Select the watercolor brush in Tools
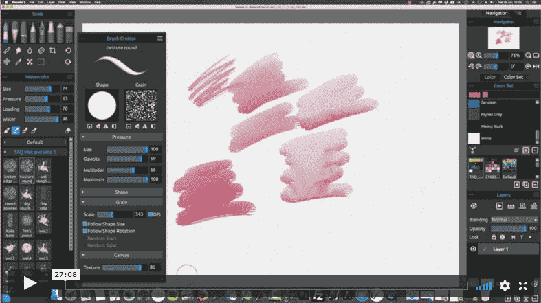541x303 pixels. (6, 32)
